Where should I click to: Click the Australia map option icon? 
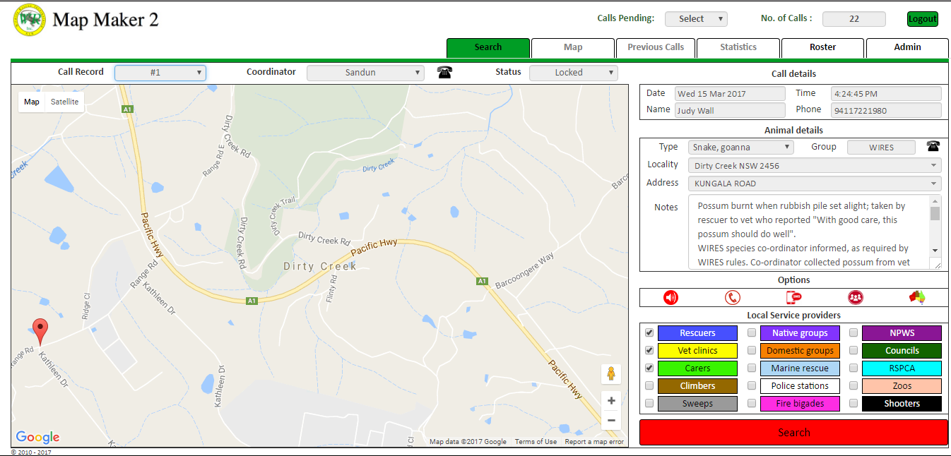(x=917, y=297)
